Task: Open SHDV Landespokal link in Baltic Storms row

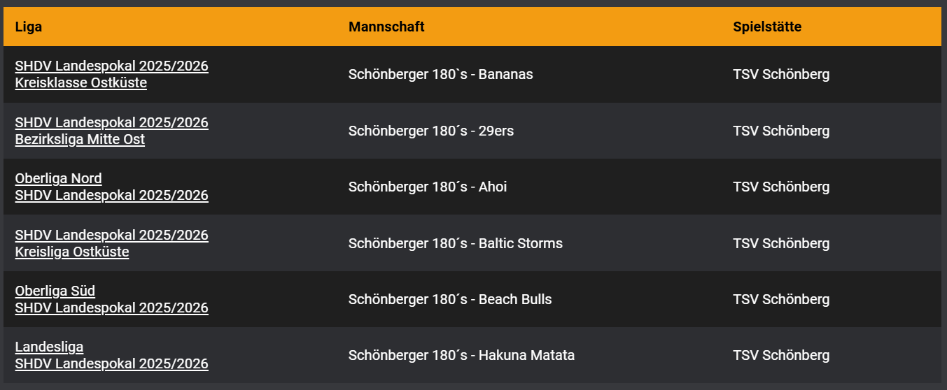Action: pos(111,235)
